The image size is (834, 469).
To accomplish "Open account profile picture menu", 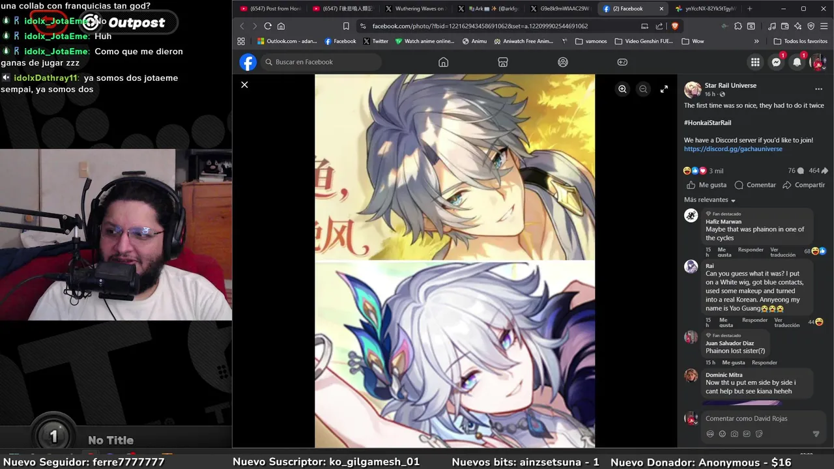I will point(818,62).
